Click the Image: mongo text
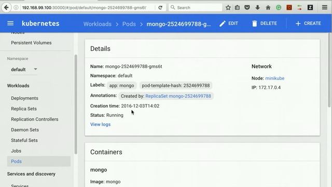332x187 pixels. 105,182
